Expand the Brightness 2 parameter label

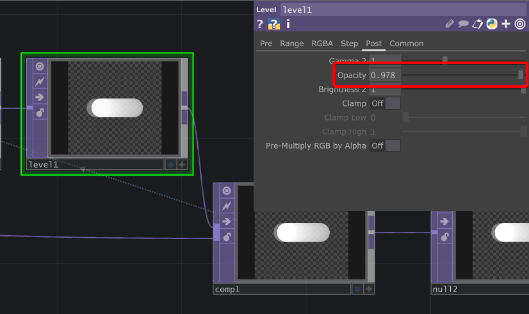point(342,90)
